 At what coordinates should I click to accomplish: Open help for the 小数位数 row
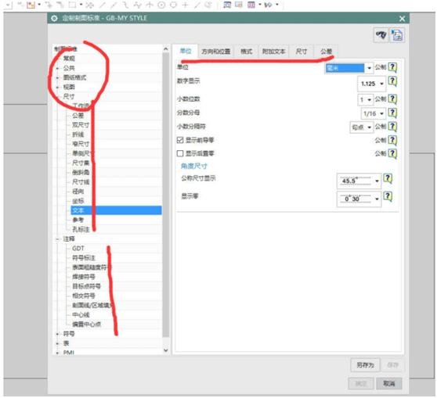pyautogui.click(x=392, y=99)
